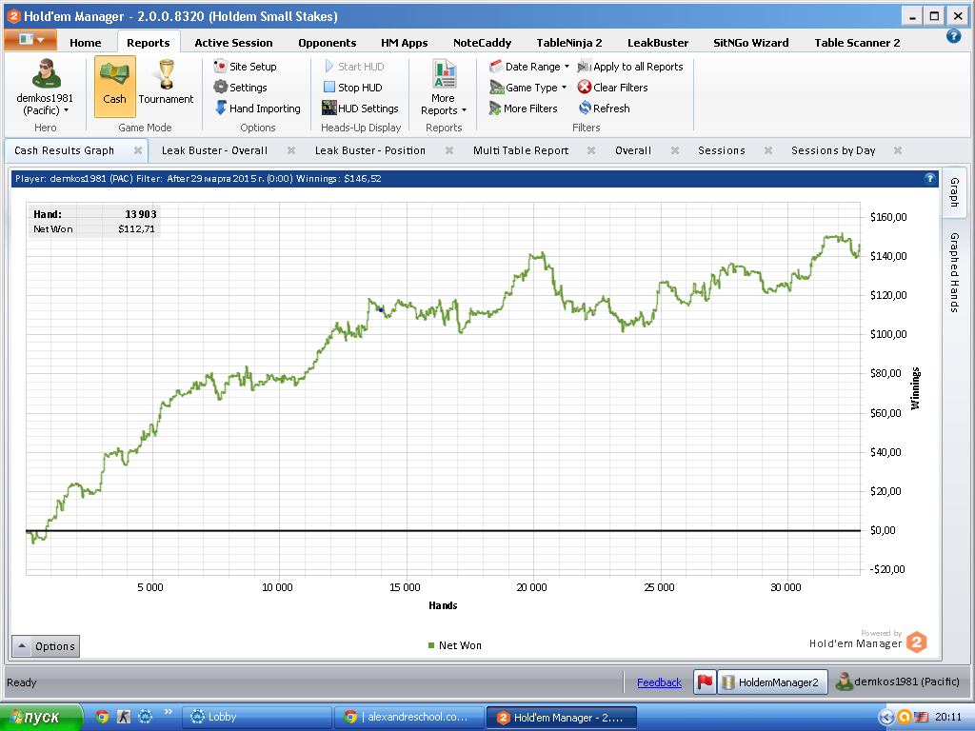Open the Active Session ribbon tab
Viewport: 975px width, 731px height.
pos(233,43)
